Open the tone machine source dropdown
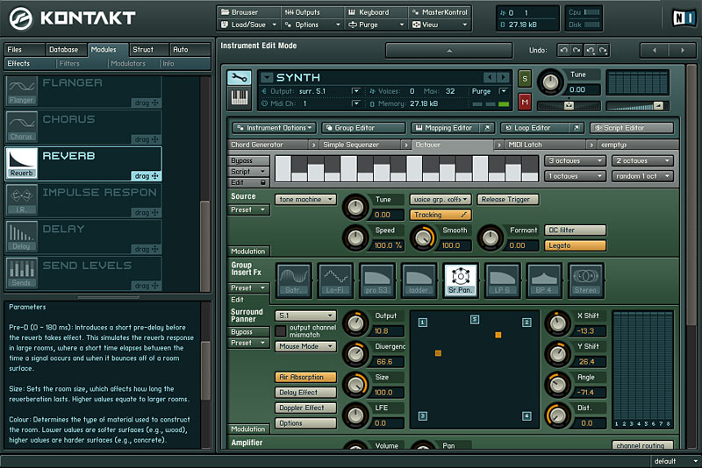Image resolution: width=702 pixels, height=468 pixels. (x=305, y=199)
